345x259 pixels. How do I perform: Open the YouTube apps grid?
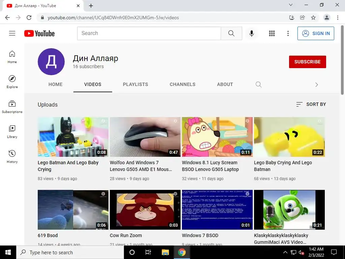click(x=272, y=33)
